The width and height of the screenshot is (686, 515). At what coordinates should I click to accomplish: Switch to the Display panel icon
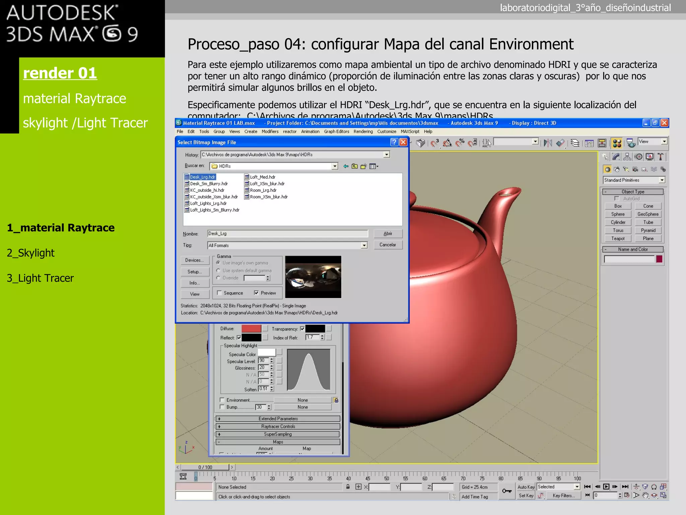(x=650, y=157)
